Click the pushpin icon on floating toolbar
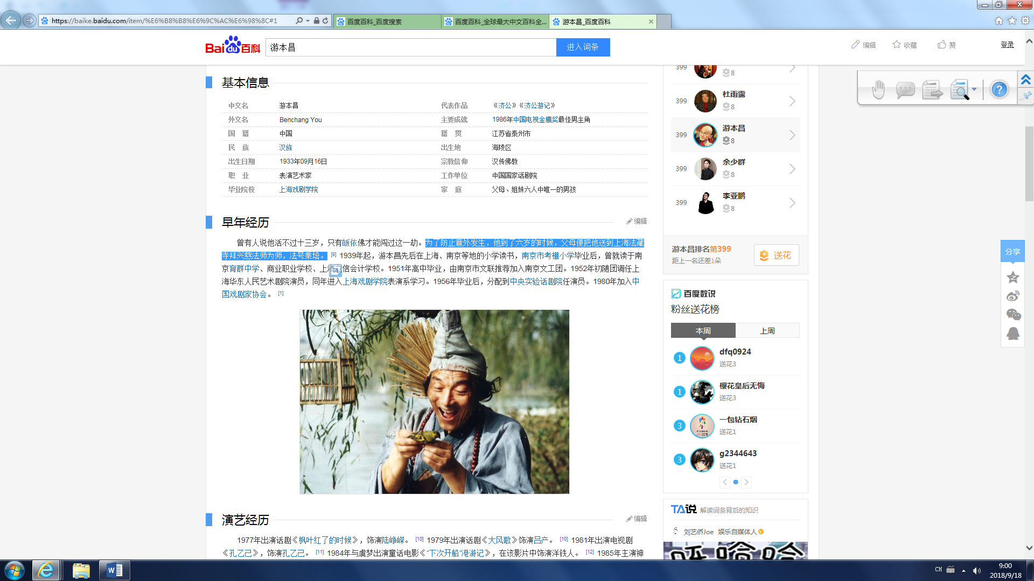 pos(1026,96)
